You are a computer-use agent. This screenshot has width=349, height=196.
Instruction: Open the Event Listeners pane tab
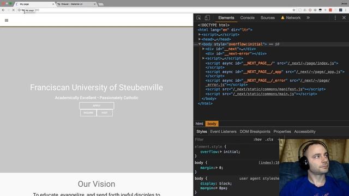point(223,132)
